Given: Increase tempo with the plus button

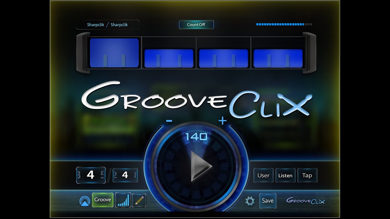Looking at the screenshot, I should pyautogui.click(x=223, y=121).
